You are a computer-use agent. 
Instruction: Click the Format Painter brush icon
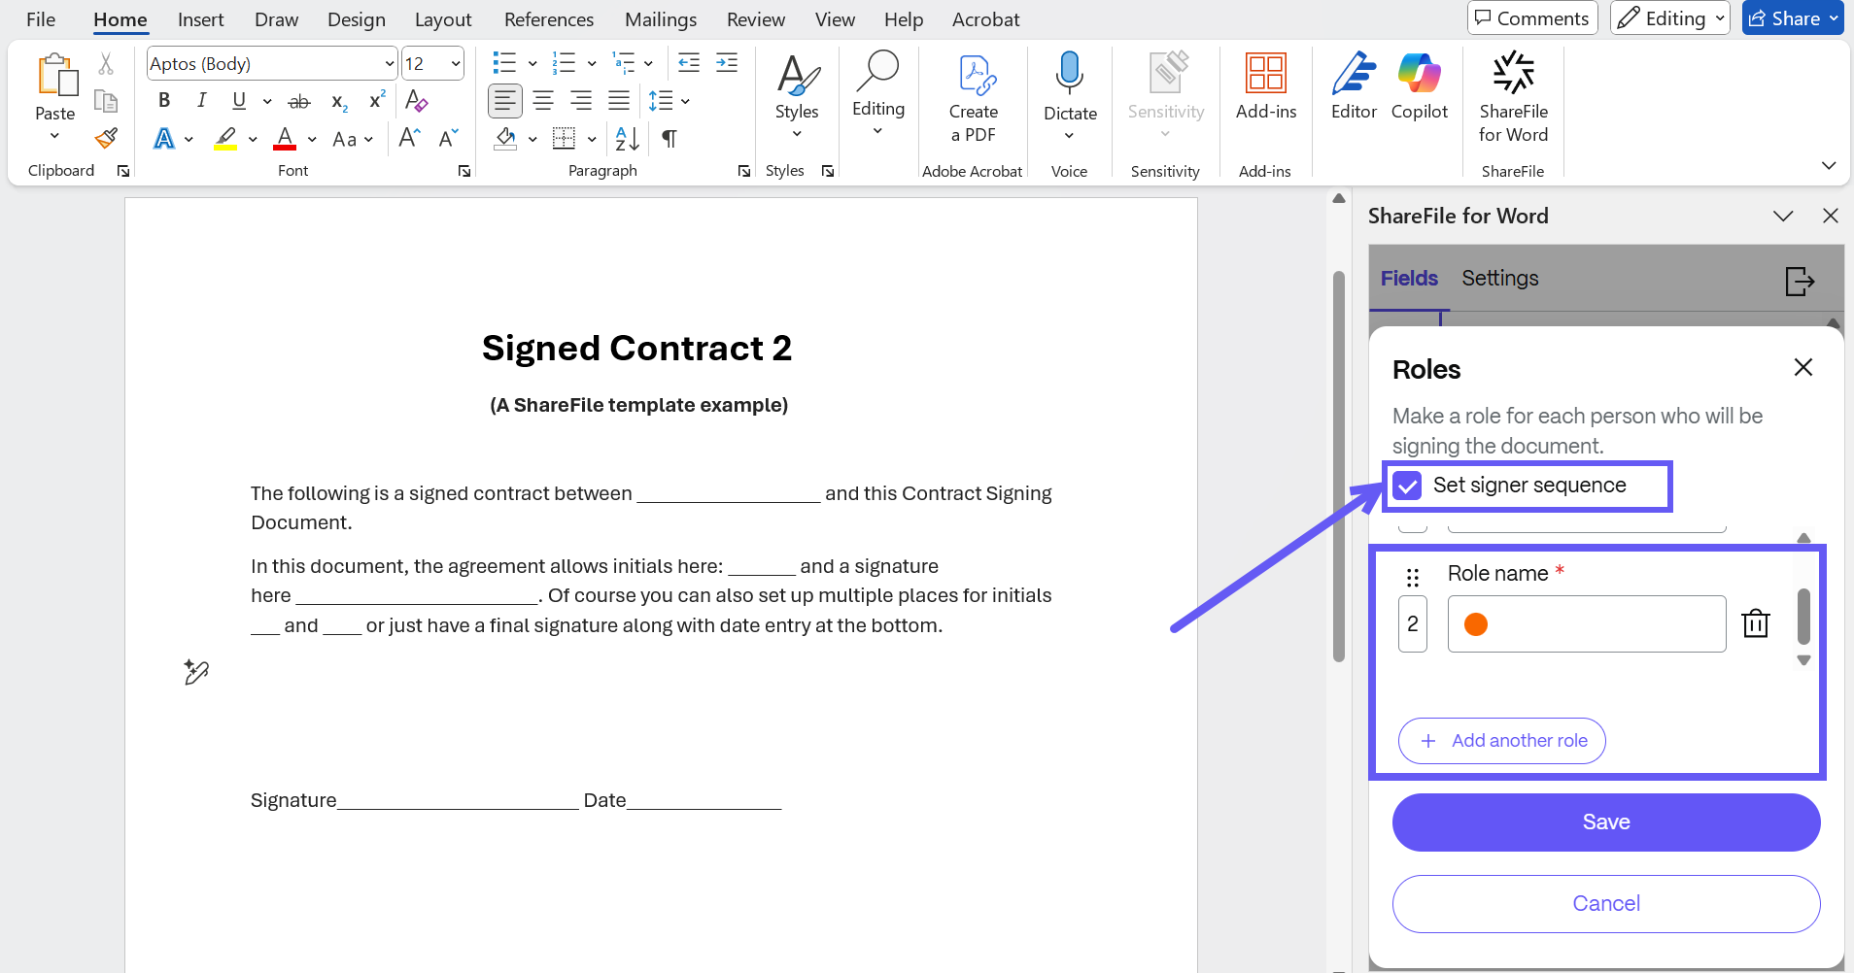106,139
